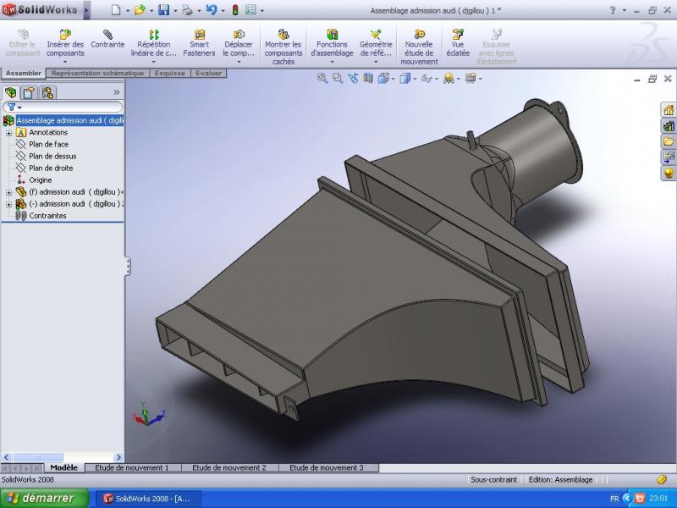Viewport: 677px width, 508px height.
Task: Create a Vue éclatée exploded view
Action: [x=458, y=43]
